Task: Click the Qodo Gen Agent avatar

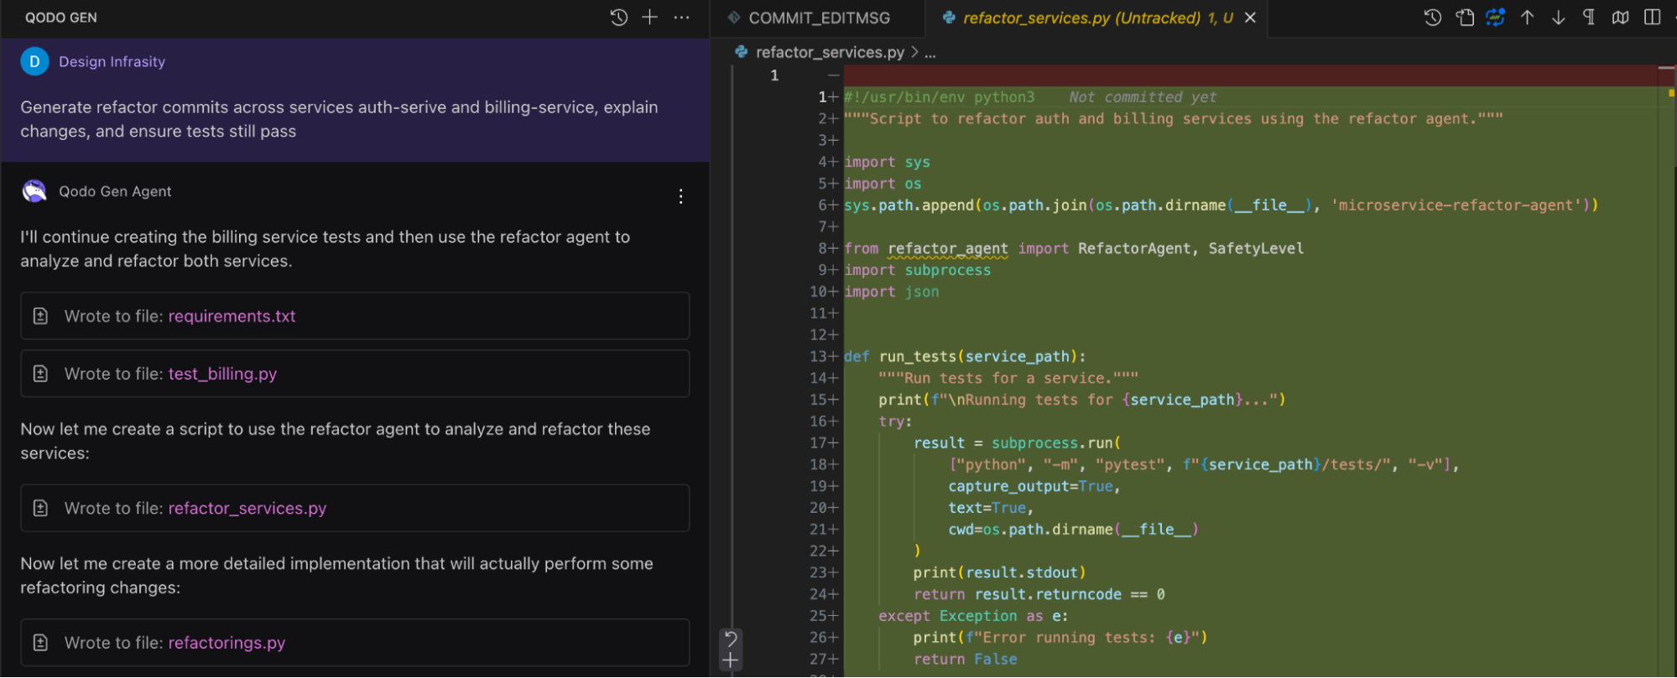Action: [34, 191]
